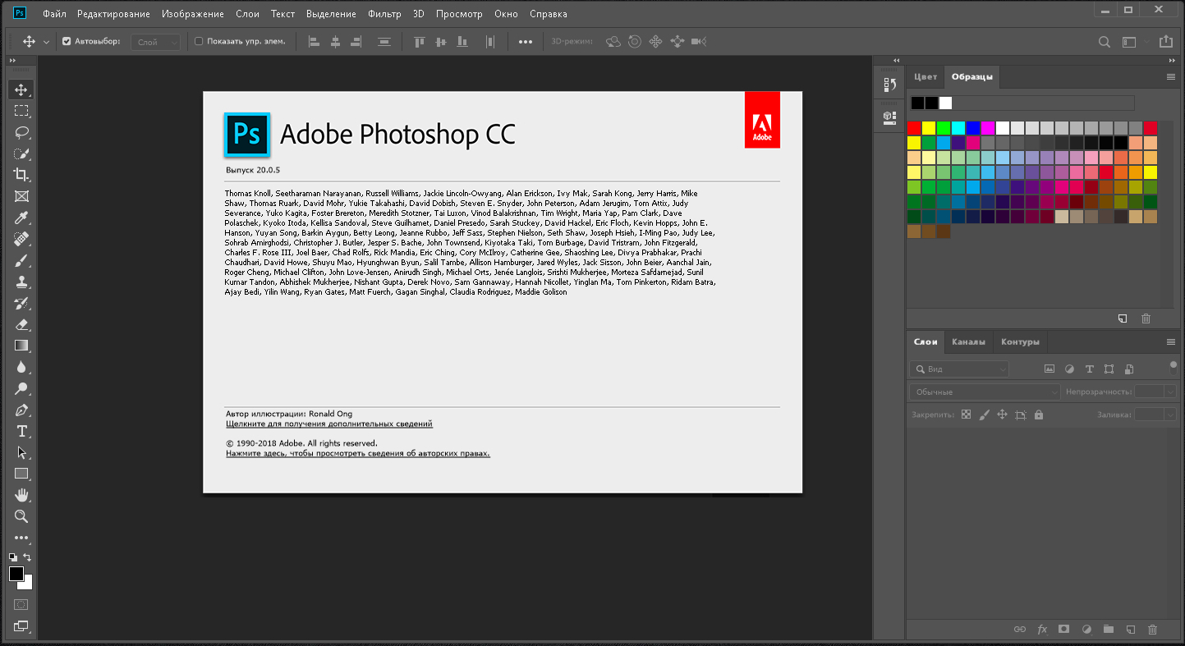The width and height of the screenshot is (1185, 646).
Task: Open the Обычные blend mode dropdown
Action: click(x=985, y=392)
